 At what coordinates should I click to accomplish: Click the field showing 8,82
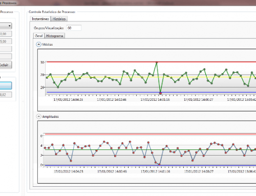[x=6, y=95]
